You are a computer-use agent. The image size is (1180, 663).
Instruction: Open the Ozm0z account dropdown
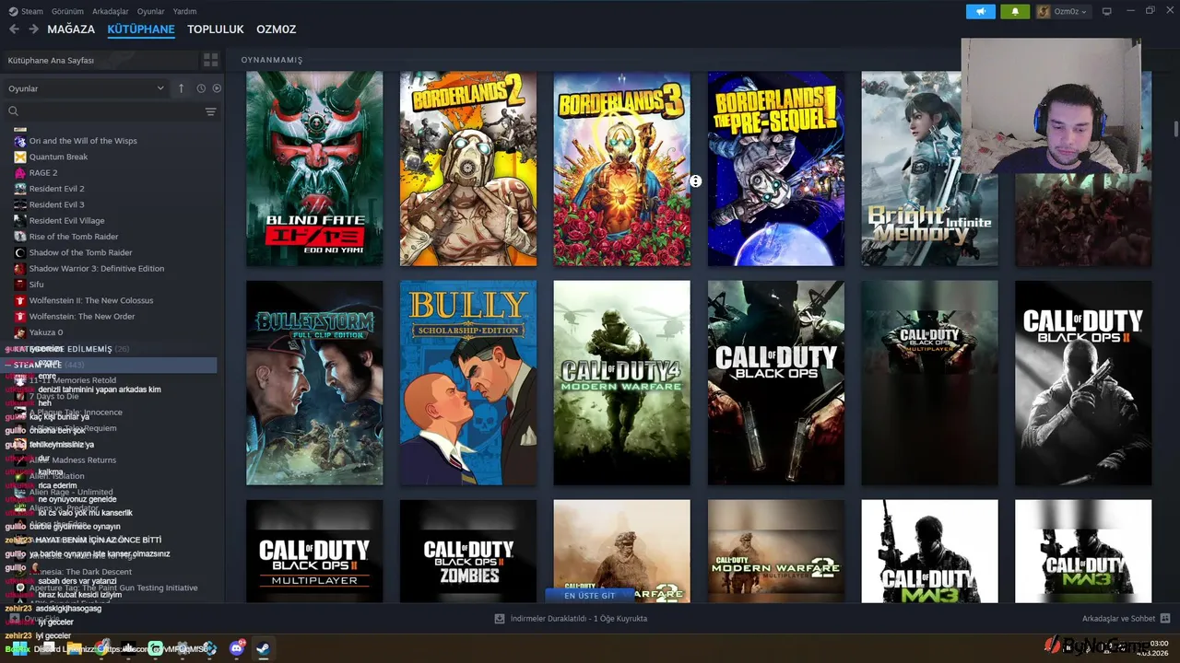[x=1063, y=11]
